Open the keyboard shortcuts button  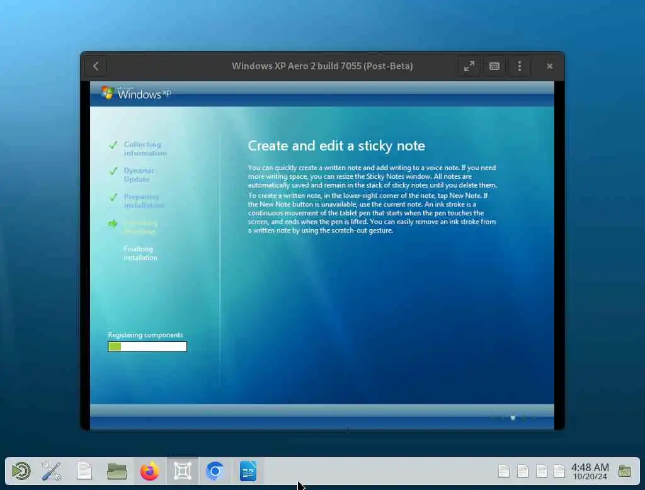[494, 66]
